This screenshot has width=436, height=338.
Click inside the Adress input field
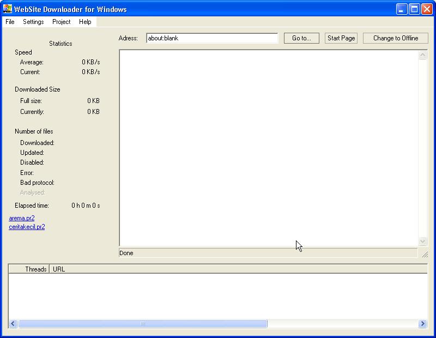pyautogui.click(x=213, y=38)
